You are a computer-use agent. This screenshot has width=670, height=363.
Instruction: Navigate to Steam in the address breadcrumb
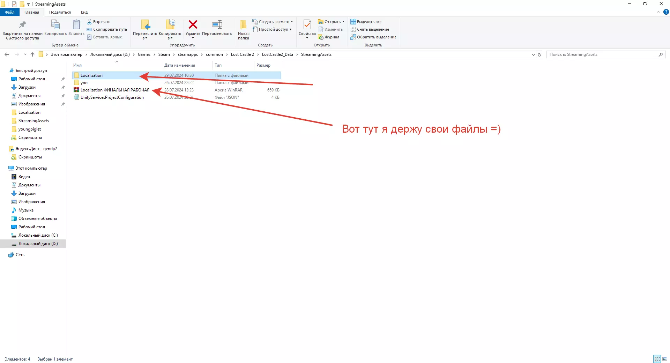[164, 54]
